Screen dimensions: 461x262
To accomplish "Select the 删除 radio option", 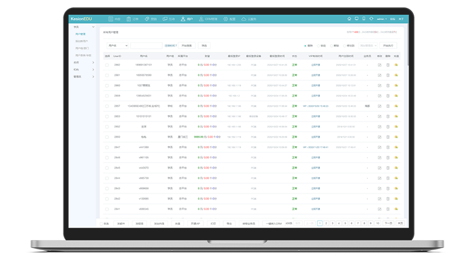I will (305, 46).
